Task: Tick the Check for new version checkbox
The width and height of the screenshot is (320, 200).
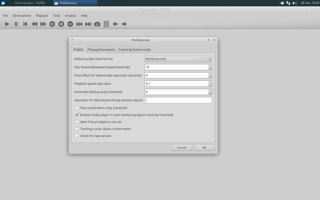Action: 77,136
